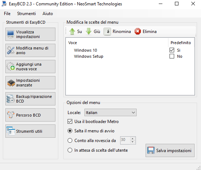The height and width of the screenshot is (170, 201).
Task: Click the green Giù down arrow icon
Action: coord(89,32)
